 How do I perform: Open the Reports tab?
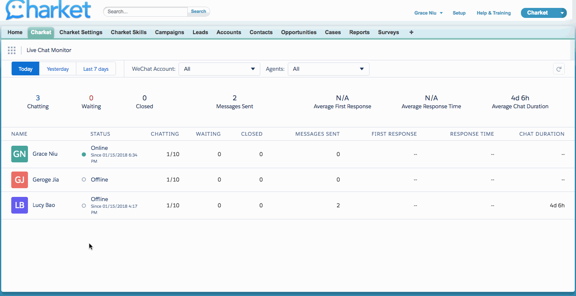[x=360, y=32]
